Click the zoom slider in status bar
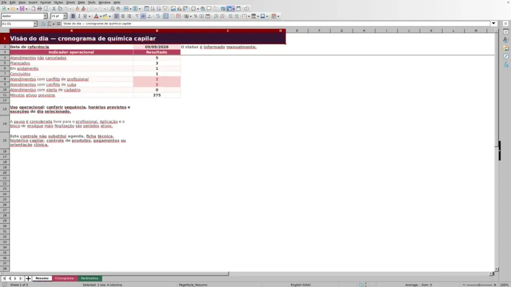 (x=479, y=285)
